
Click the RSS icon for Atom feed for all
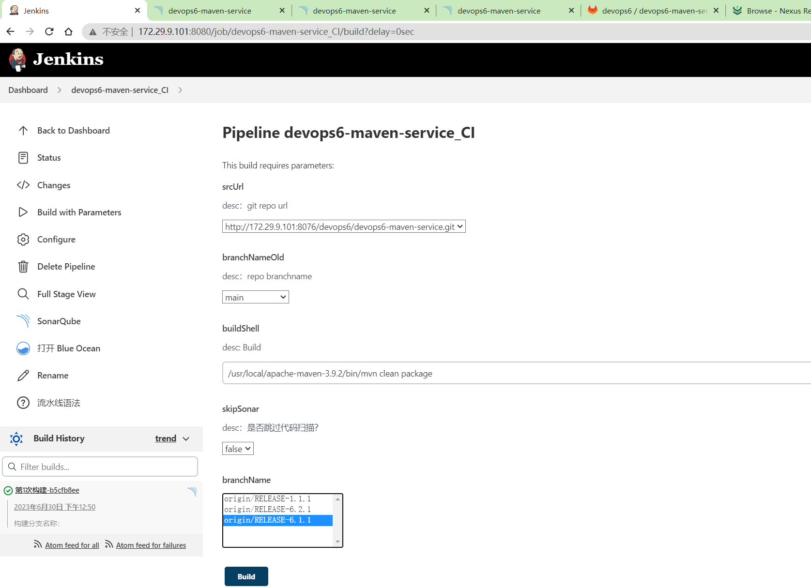pyautogui.click(x=38, y=544)
